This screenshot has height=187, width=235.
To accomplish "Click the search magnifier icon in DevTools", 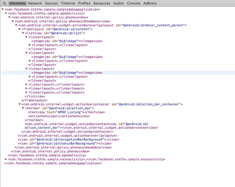I will tap(4, 3).
